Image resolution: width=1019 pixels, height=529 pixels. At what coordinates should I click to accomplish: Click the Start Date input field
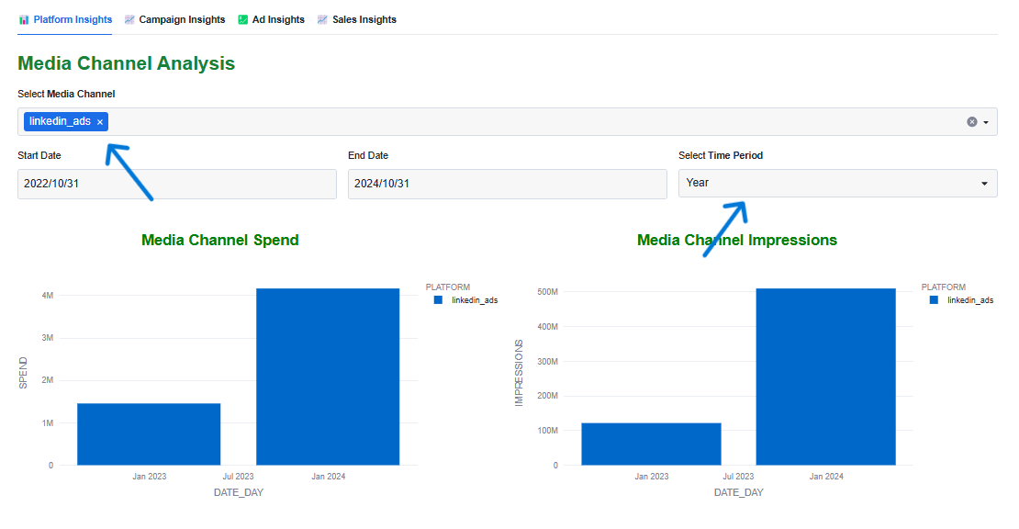tap(176, 184)
